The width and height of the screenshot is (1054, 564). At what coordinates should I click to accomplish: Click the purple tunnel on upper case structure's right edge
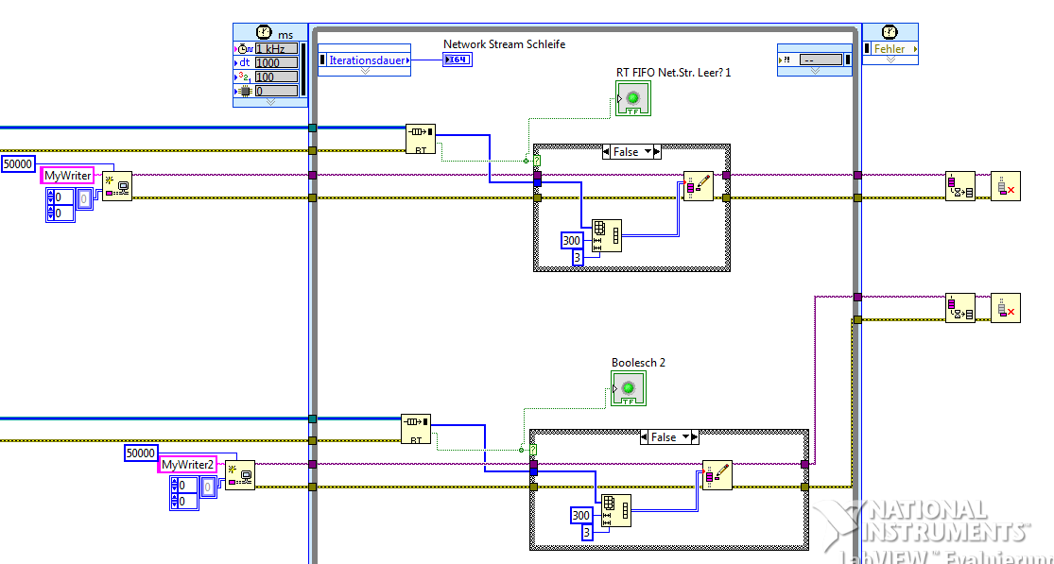(726, 175)
